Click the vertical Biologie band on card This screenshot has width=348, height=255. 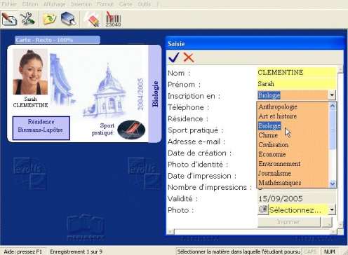(x=155, y=94)
